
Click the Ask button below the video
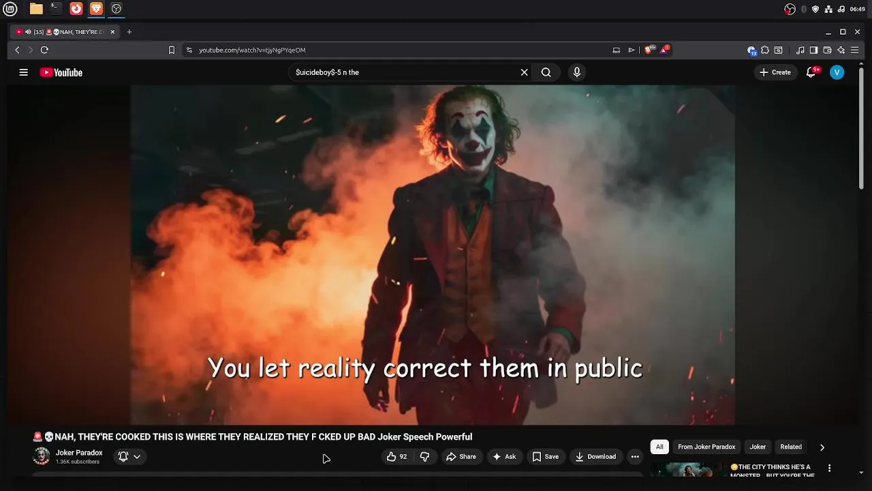point(504,457)
